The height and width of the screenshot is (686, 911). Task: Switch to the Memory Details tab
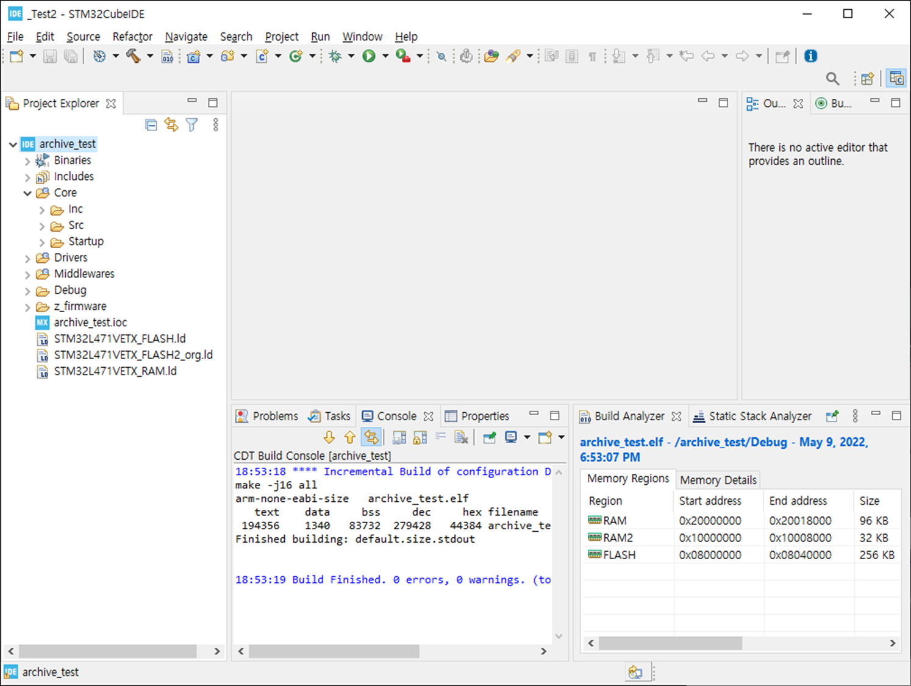718,480
